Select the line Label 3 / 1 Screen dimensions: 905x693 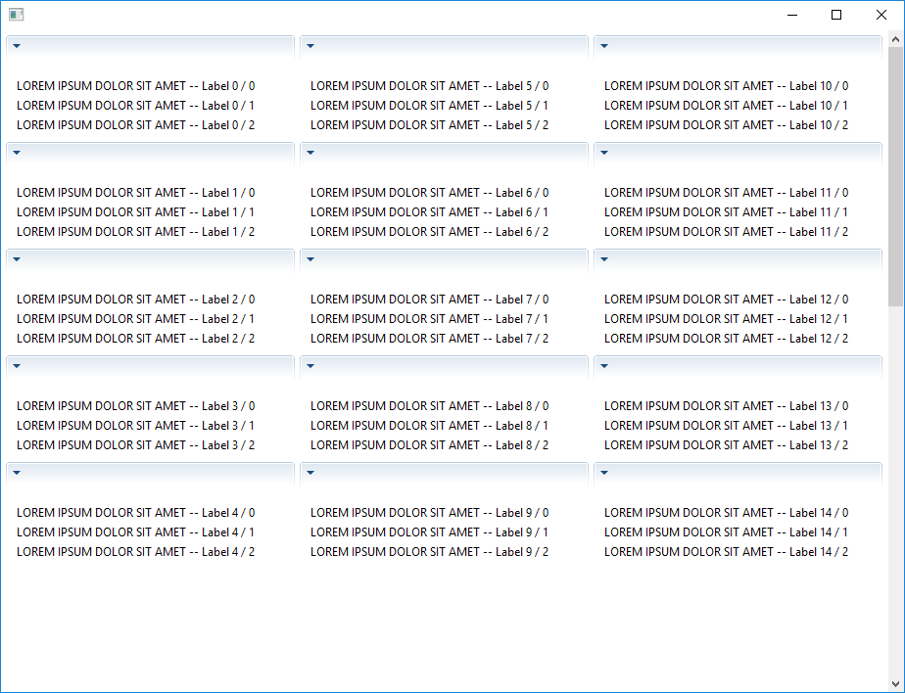[135, 426]
